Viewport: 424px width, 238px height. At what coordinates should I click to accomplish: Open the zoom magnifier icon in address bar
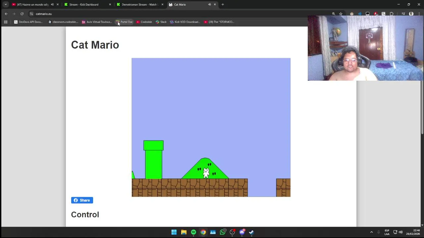pyautogui.click(x=334, y=14)
